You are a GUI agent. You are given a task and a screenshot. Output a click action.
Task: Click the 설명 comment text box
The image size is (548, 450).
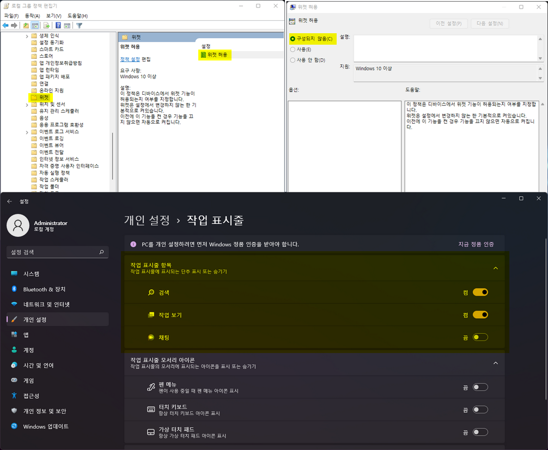point(445,48)
